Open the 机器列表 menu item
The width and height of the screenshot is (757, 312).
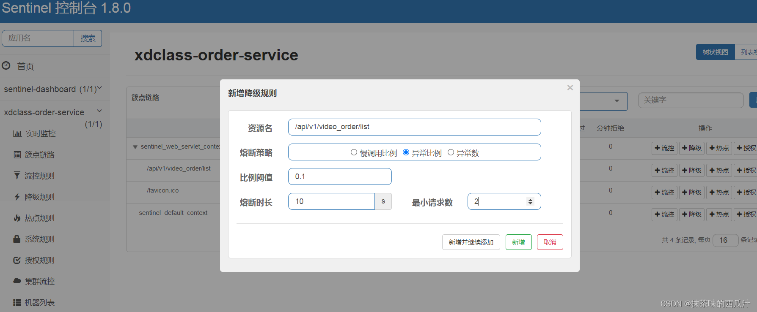pyautogui.click(x=40, y=302)
